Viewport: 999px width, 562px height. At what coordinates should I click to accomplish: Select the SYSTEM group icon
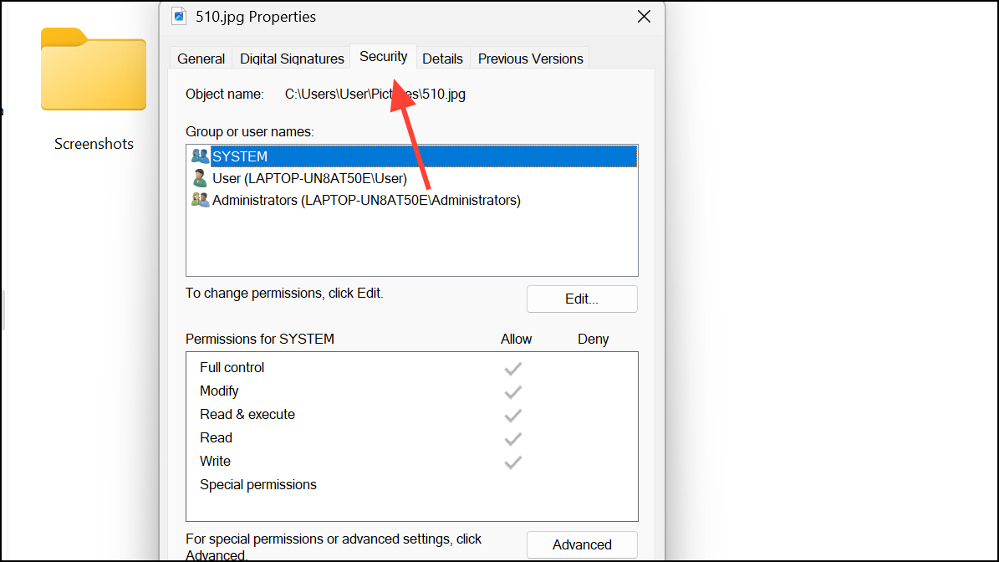pyautogui.click(x=200, y=156)
